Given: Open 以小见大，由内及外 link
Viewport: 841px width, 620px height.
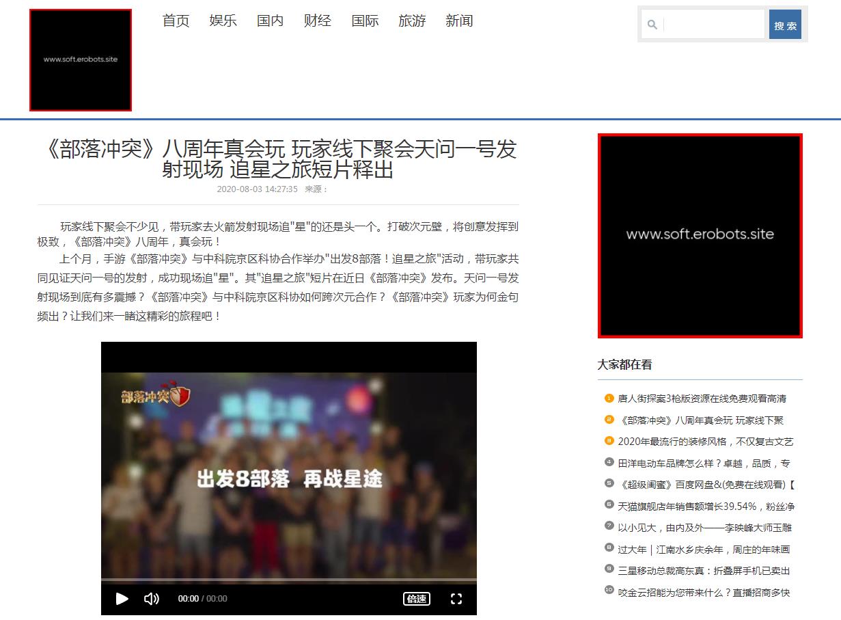Looking at the screenshot, I should 704,528.
